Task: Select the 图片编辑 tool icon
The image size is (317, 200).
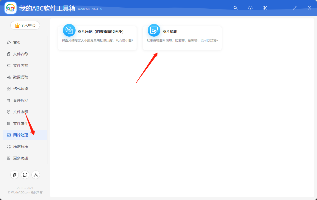Action: pos(154,30)
